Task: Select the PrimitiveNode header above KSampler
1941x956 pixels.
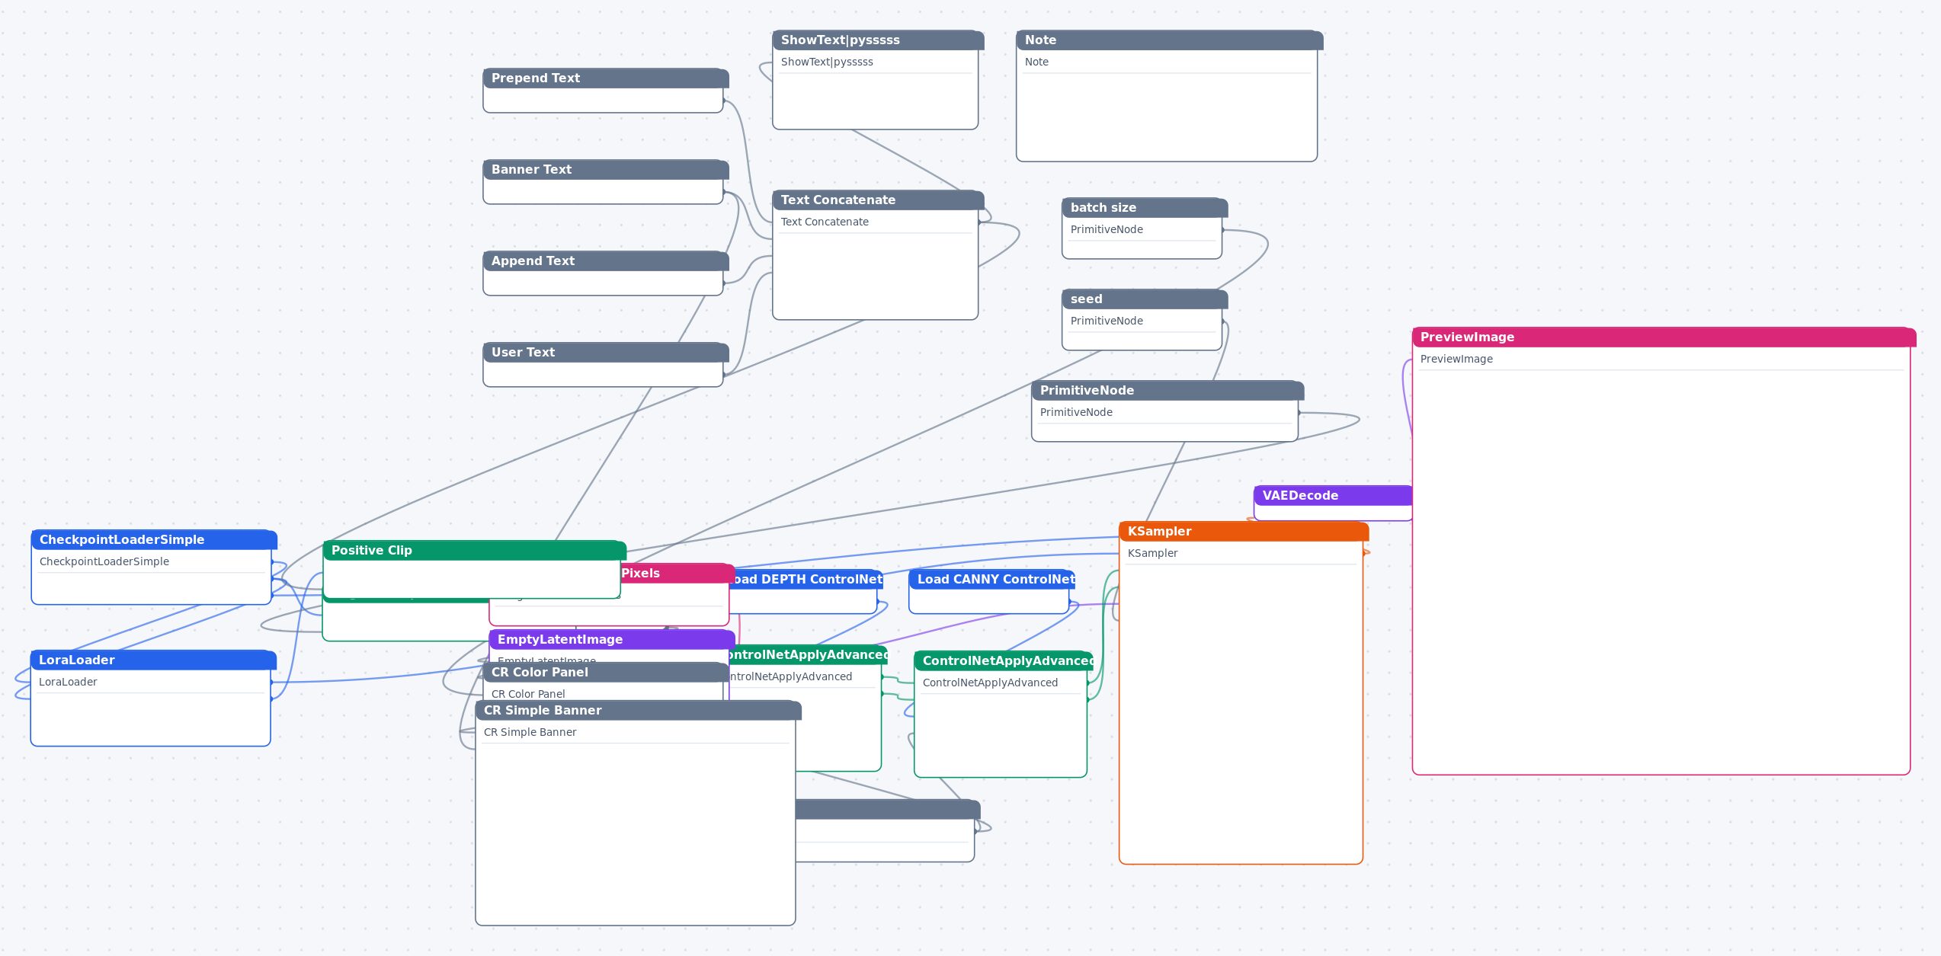Action: 1167,391
